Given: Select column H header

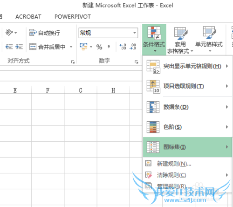Looking at the screenshot, I should point(113,90).
